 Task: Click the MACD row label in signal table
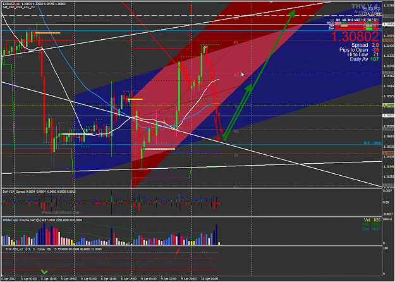332,23
